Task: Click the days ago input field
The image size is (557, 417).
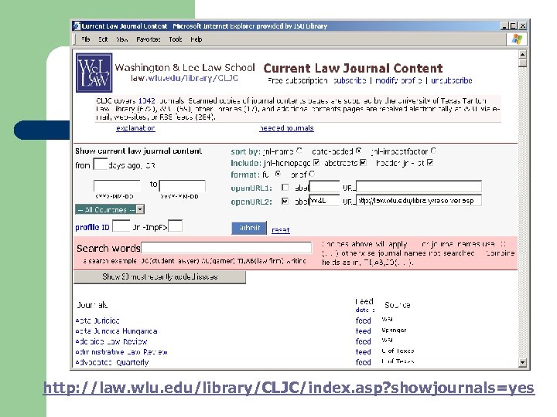Action: click(100, 164)
